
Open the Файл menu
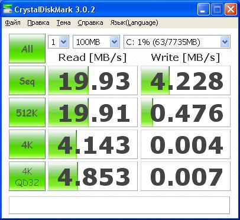pyautogui.click(x=13, y=22)
